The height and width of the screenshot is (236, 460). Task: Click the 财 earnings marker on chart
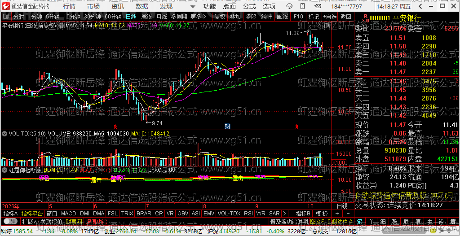[x=227, y=127]
